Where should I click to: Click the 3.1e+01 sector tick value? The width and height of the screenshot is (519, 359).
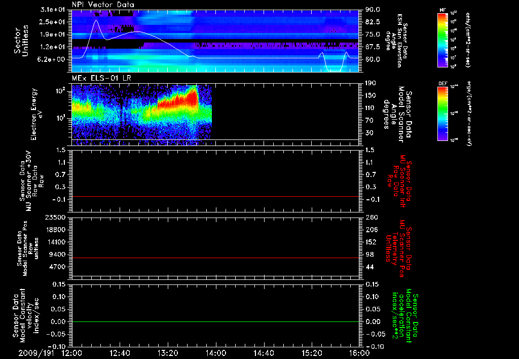tap(53, 10)
